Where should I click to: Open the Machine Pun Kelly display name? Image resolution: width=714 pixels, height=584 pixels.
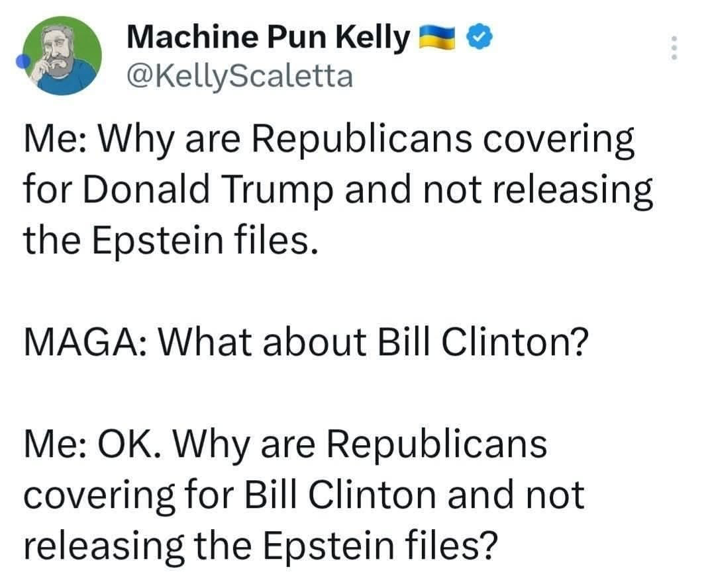(x=268, y=39)
